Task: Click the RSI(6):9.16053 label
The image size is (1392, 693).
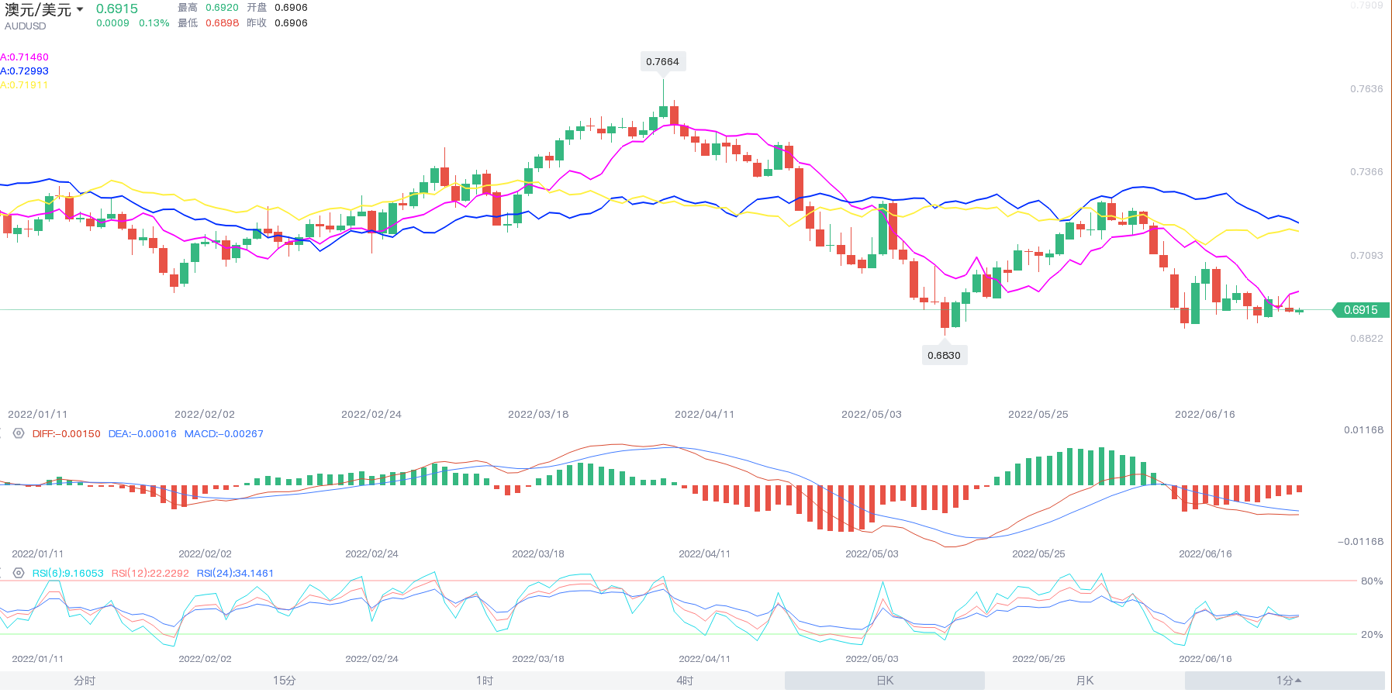Action: click(x=67, y=574)
